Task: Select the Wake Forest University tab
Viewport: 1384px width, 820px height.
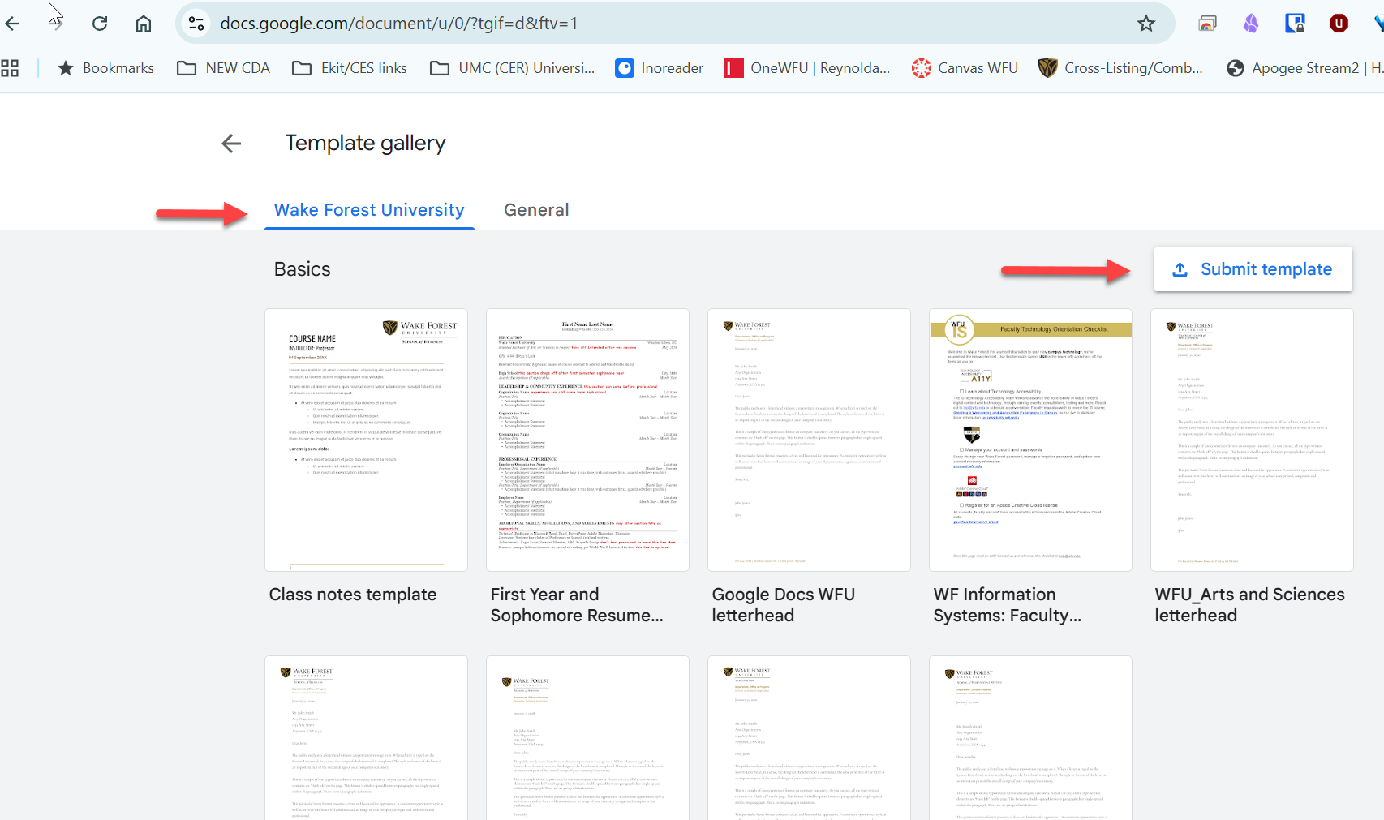Action: click(369, 210)
